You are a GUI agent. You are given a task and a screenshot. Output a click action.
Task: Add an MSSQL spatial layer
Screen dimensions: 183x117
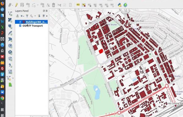[10, 39]
